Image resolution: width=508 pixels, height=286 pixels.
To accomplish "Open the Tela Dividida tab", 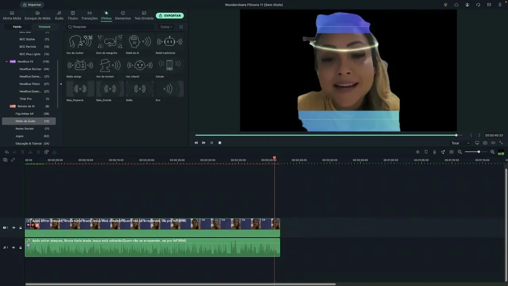I will click(144, 15).
